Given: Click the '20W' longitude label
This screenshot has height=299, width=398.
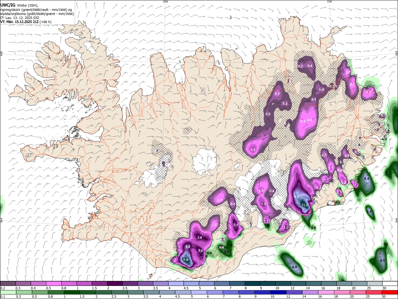Looking at the screenshot, I should pos(165,2).
